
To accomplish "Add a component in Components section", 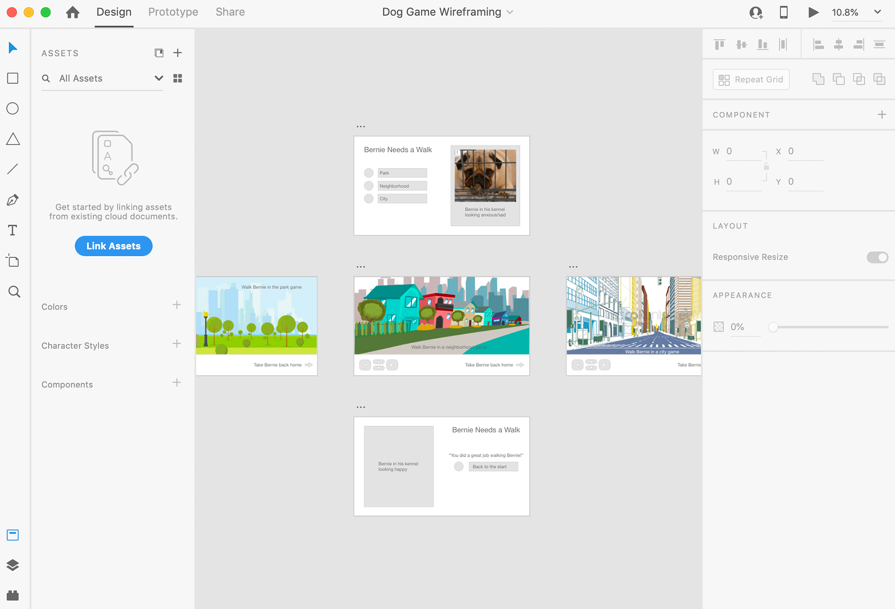I will 177,383.
